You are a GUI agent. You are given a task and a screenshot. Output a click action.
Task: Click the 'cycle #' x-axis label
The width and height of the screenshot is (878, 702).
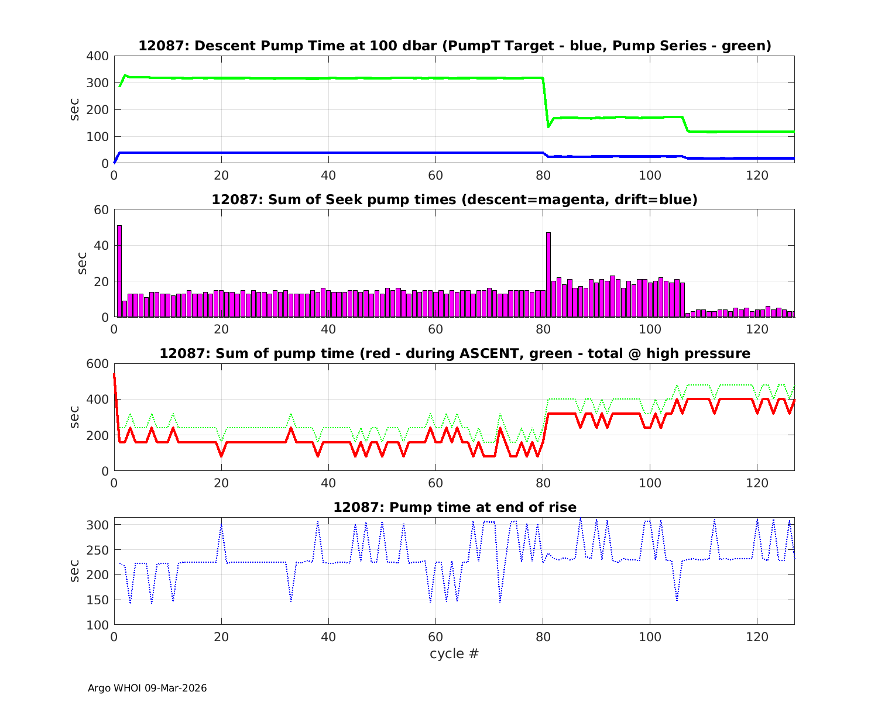[x=454, y=653]
